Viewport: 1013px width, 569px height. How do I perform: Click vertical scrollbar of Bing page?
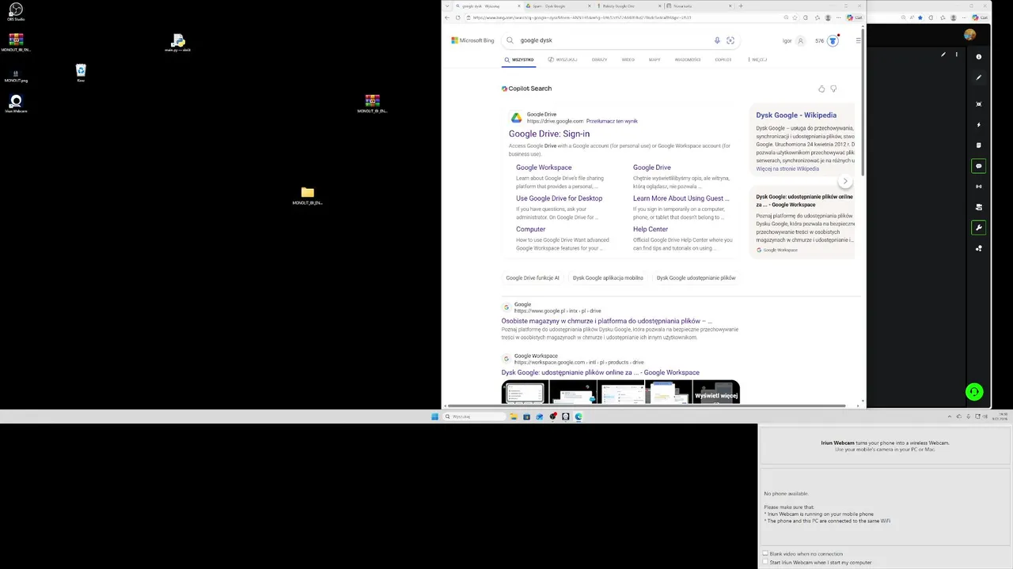tap(864, 103)
